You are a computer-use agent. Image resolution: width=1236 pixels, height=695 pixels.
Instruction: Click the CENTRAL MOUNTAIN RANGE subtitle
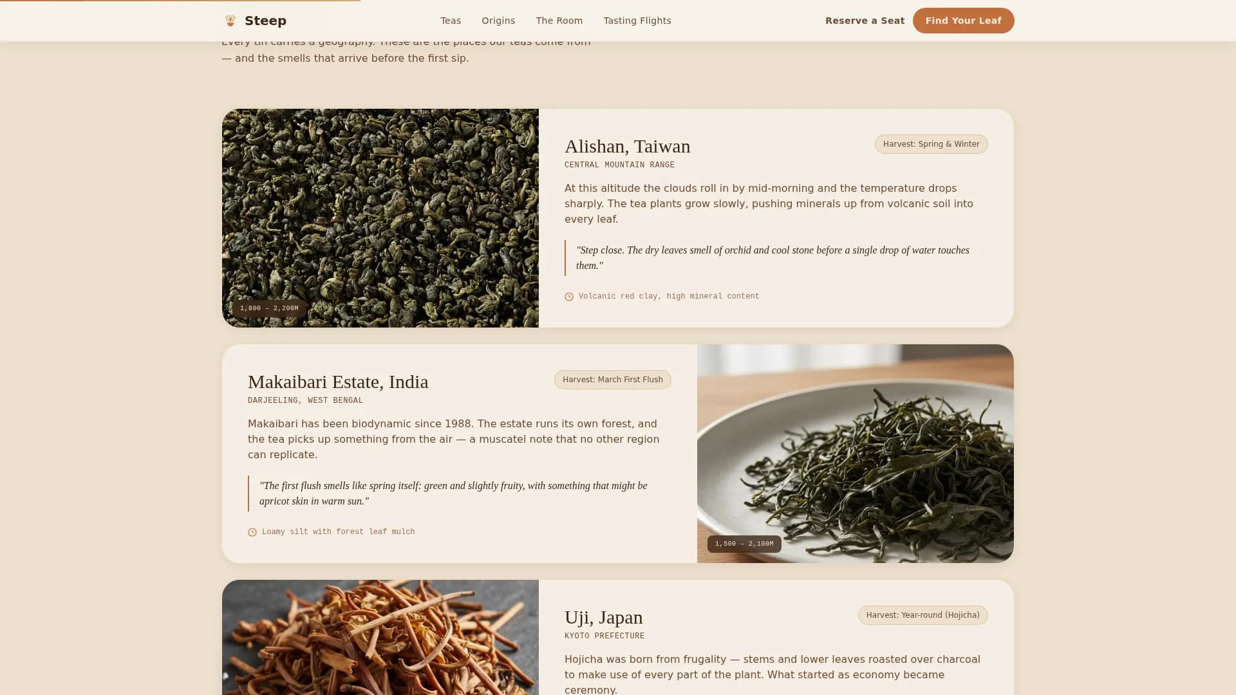click(619, 165)
